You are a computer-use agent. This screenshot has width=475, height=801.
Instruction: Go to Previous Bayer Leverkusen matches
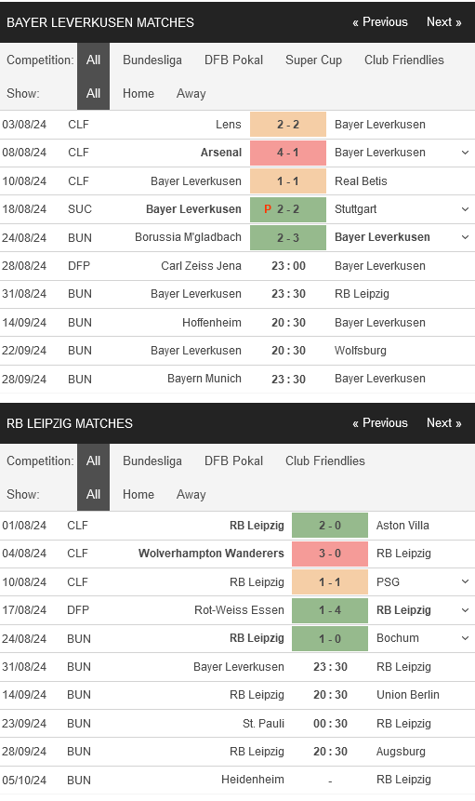[x=380, y=22]
